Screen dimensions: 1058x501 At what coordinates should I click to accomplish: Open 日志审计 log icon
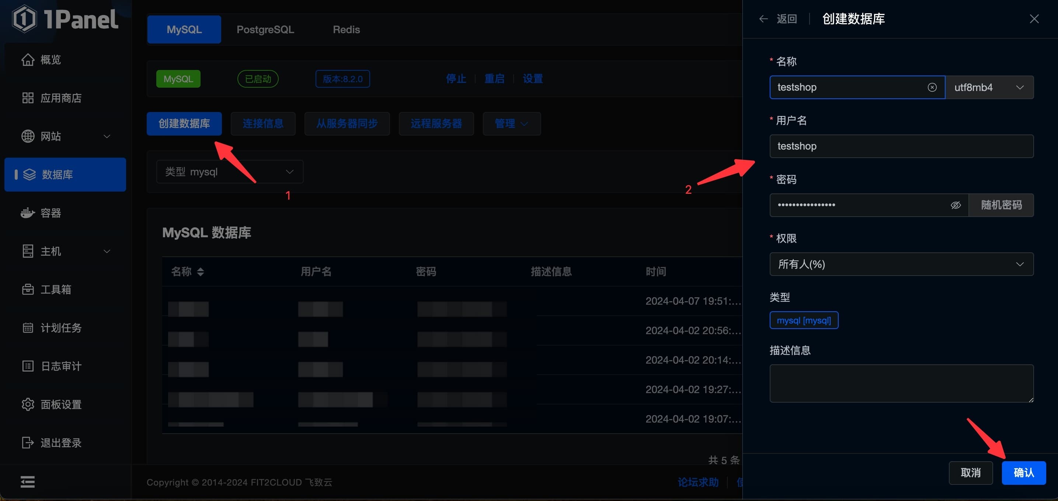pyautogui.click(x=28, y=366)
